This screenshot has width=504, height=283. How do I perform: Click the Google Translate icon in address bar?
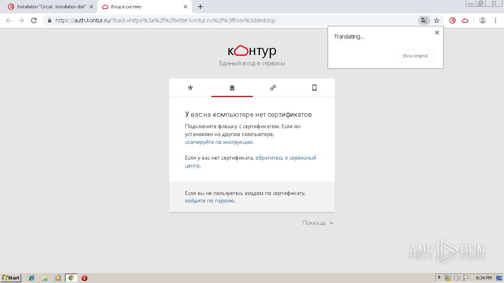[x=424, y=20]
